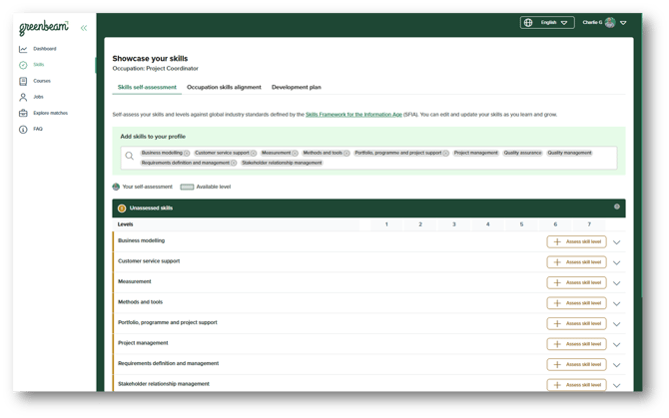Click the help icon on Unassessed skills header

point(617,207)
